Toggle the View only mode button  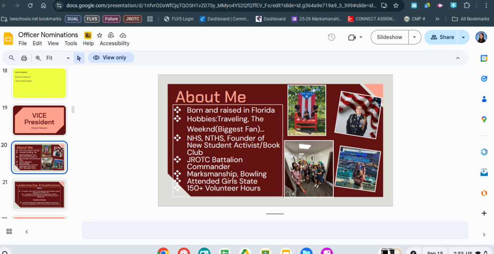click(111, 58)
